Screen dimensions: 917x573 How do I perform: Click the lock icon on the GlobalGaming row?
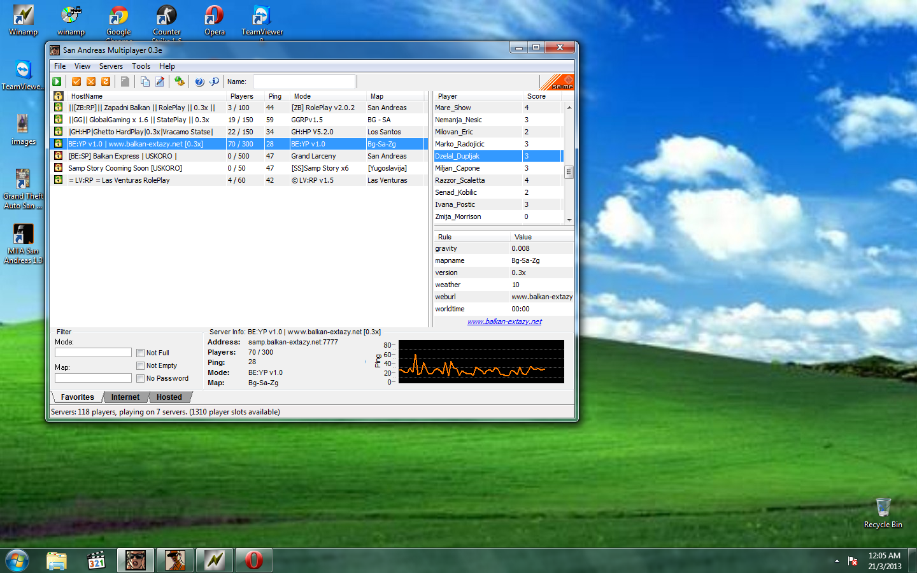(x=58, y=120)
